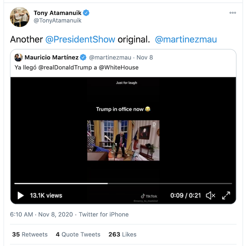
Task: Expand video to fullscreen
Action: (x=226, y=196)
